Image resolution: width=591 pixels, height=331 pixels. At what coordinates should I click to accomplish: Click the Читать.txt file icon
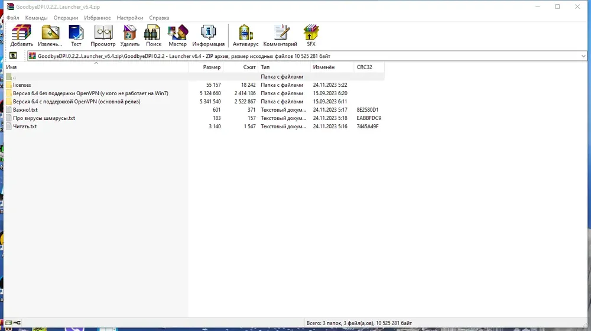coord(9,126)
